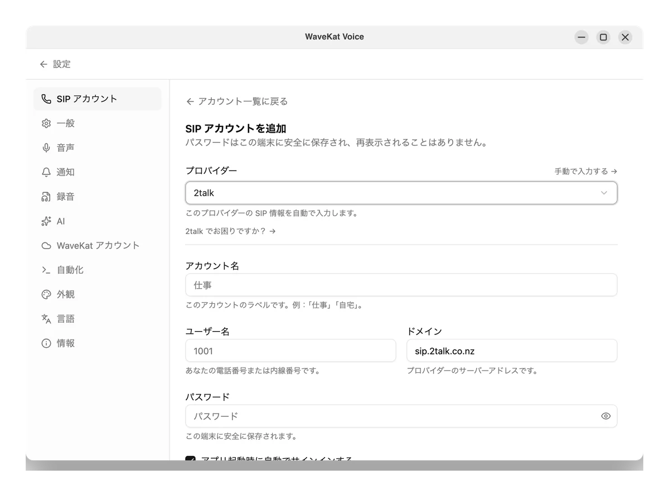
Task: Click the info circle icon beside 情報
Action: 46,343
